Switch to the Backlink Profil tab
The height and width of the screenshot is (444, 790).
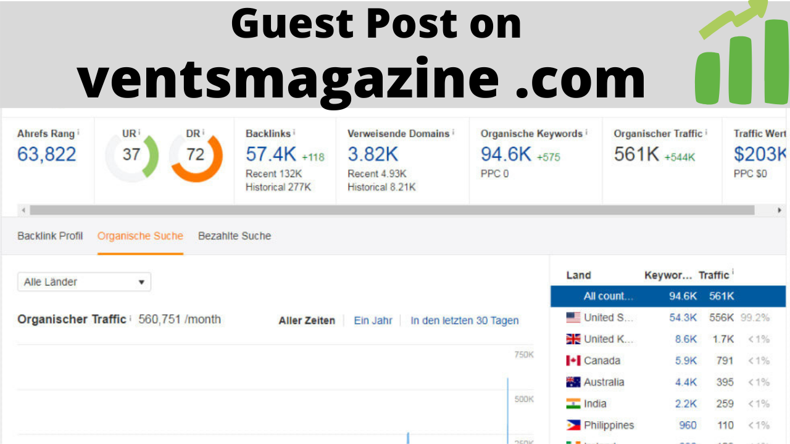click(x=49, y=236)
